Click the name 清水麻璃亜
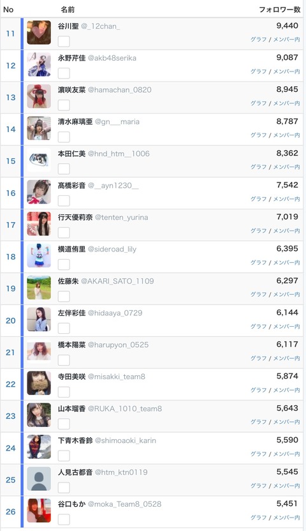The height and width of the screenshot is (531, 306). point(75,121)
